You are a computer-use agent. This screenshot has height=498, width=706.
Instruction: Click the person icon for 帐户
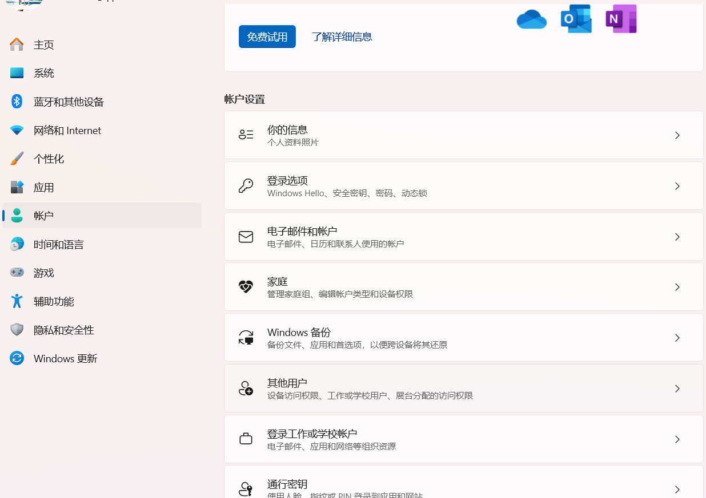(x=17, y=216)
